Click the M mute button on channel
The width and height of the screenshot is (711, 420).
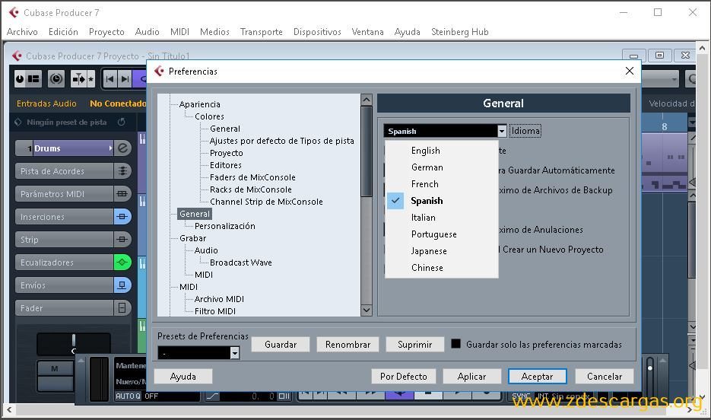click(55, 368)
